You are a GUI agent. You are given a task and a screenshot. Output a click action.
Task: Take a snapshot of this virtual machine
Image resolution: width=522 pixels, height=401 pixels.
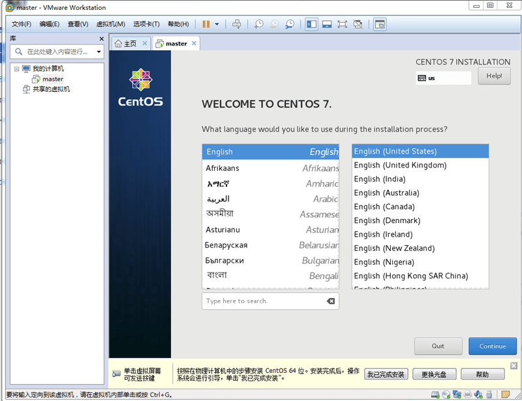tap(258, 24)
